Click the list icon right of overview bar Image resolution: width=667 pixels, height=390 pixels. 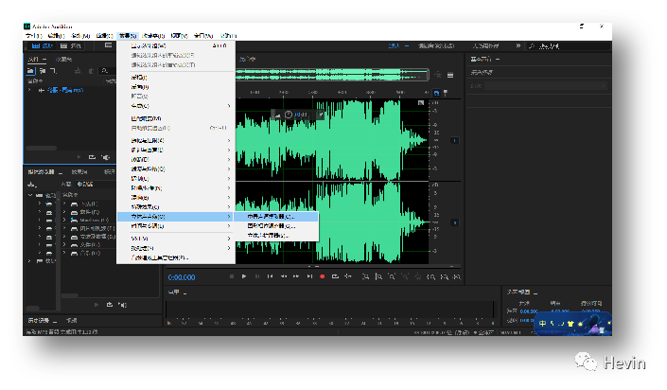click(450, 75)
